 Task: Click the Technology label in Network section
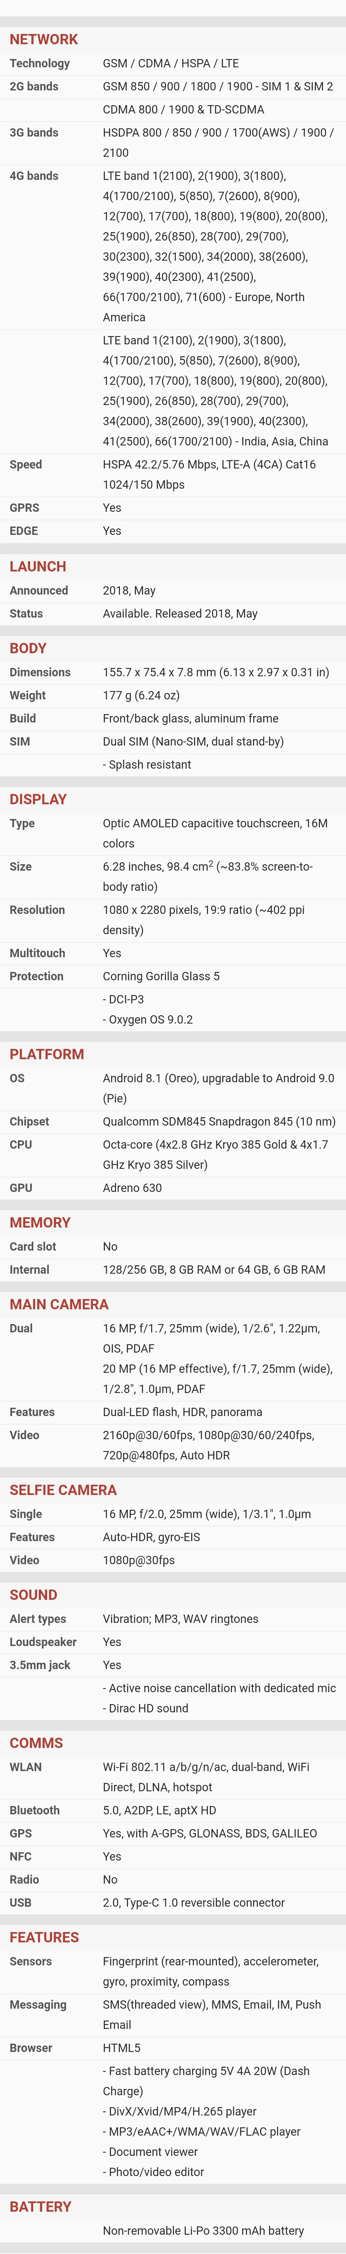tap(39, 63)
